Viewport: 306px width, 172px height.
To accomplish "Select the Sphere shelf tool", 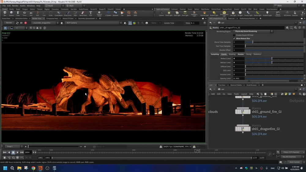I will (11, 13).
